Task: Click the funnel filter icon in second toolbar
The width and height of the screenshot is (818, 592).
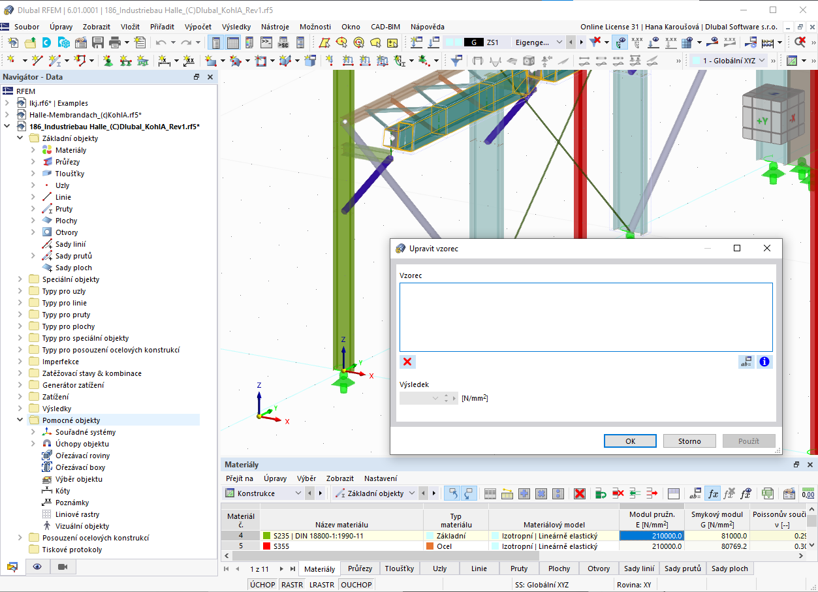Action: (x=457, y=61)
